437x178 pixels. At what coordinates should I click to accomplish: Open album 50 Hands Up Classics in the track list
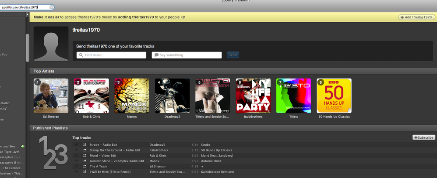coord(217,150)
